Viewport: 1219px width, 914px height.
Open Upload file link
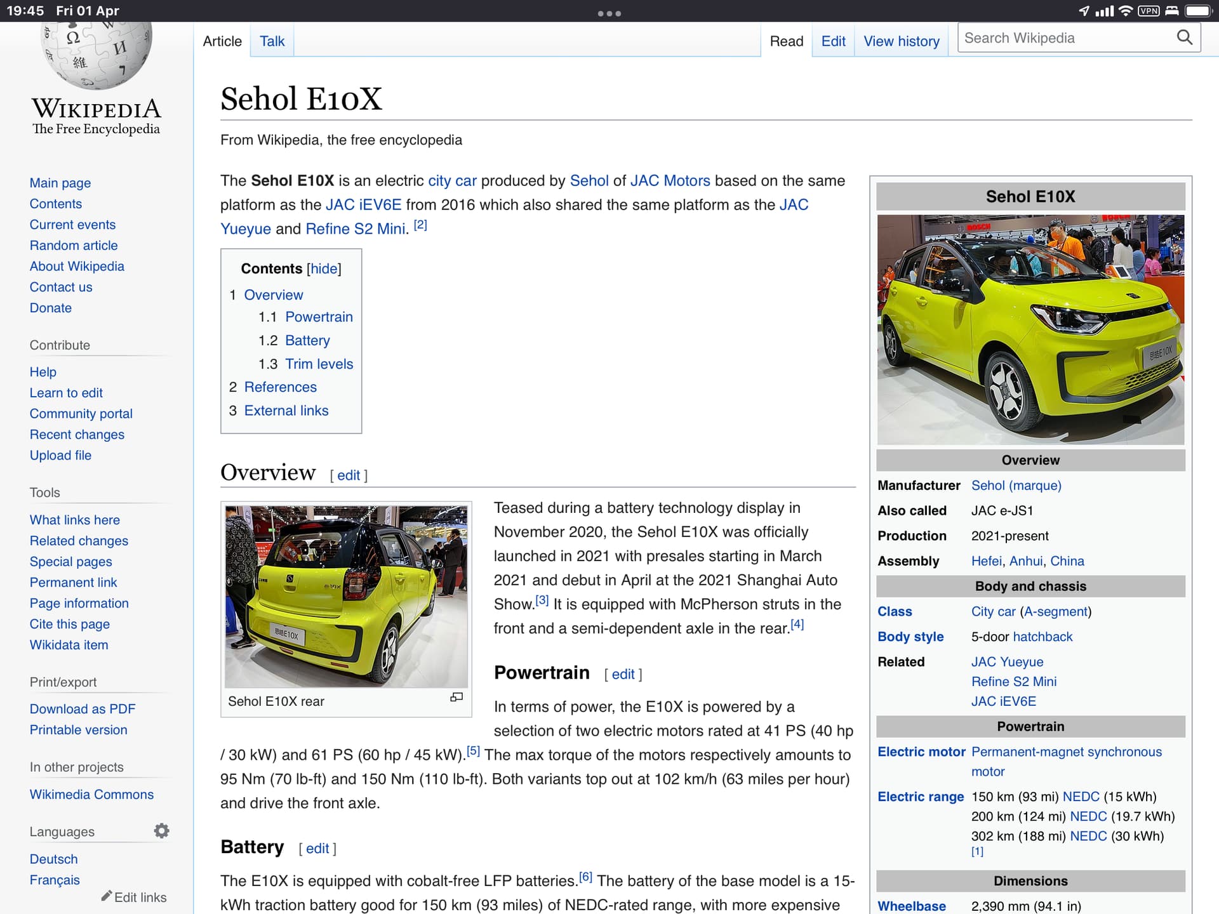(x=60, y=455)
